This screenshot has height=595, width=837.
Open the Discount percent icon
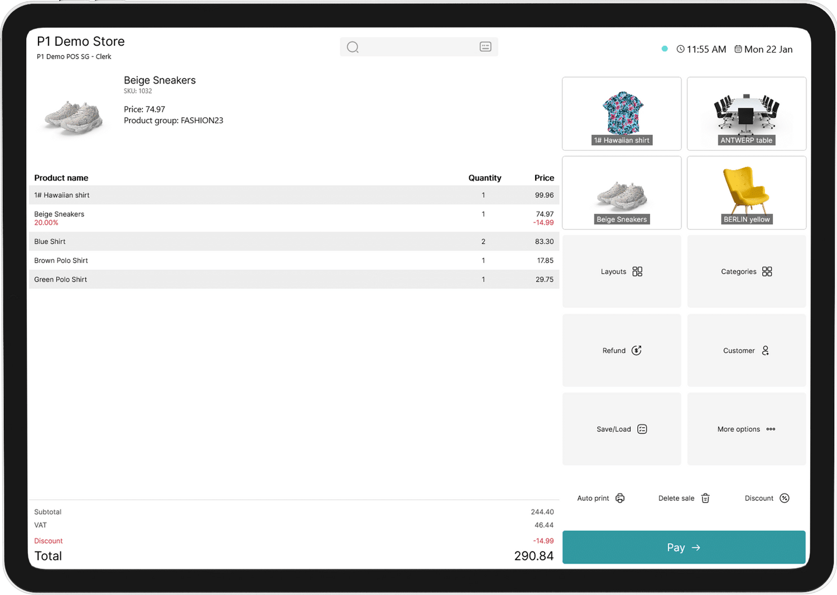pos(784,498)
